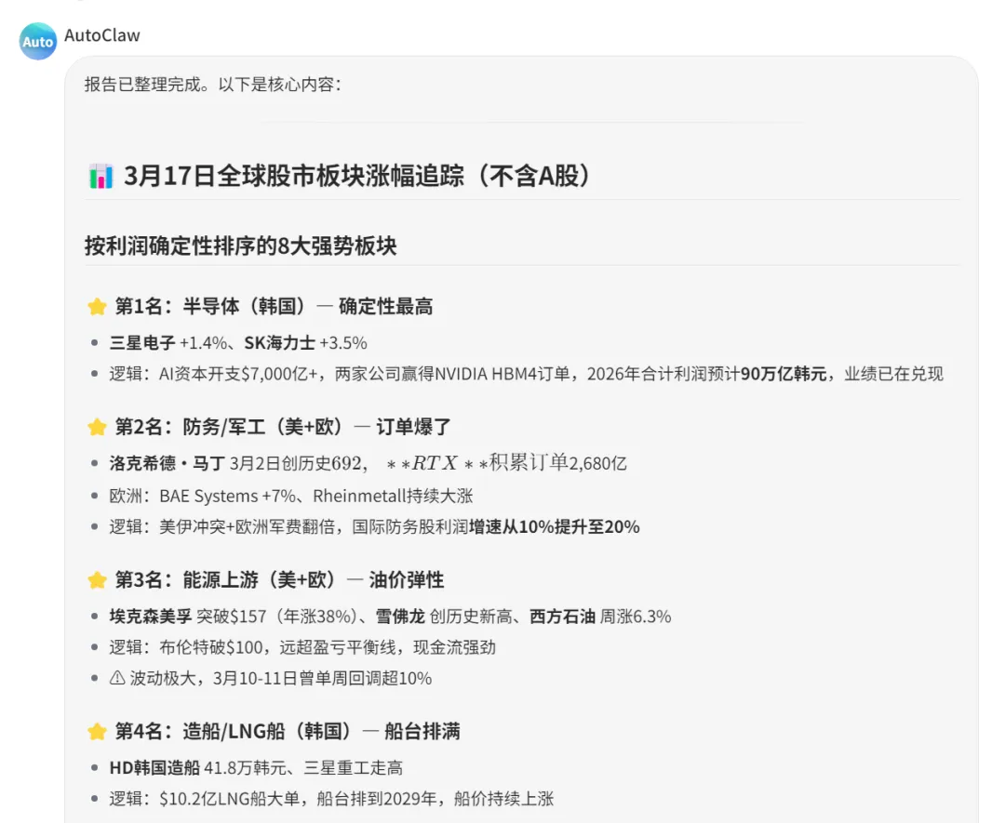The width and height of the screenshot is (1005, 823).
Task: Click line 逻辑：$10.2亿LNG船大单
Action: pos(331,799)
